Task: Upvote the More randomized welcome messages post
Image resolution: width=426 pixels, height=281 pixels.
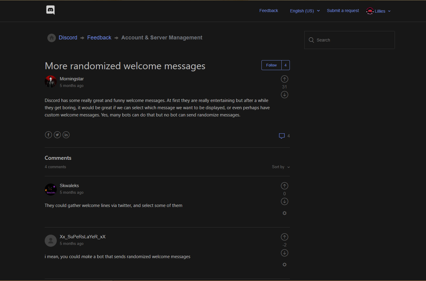Action: point(284,79)
